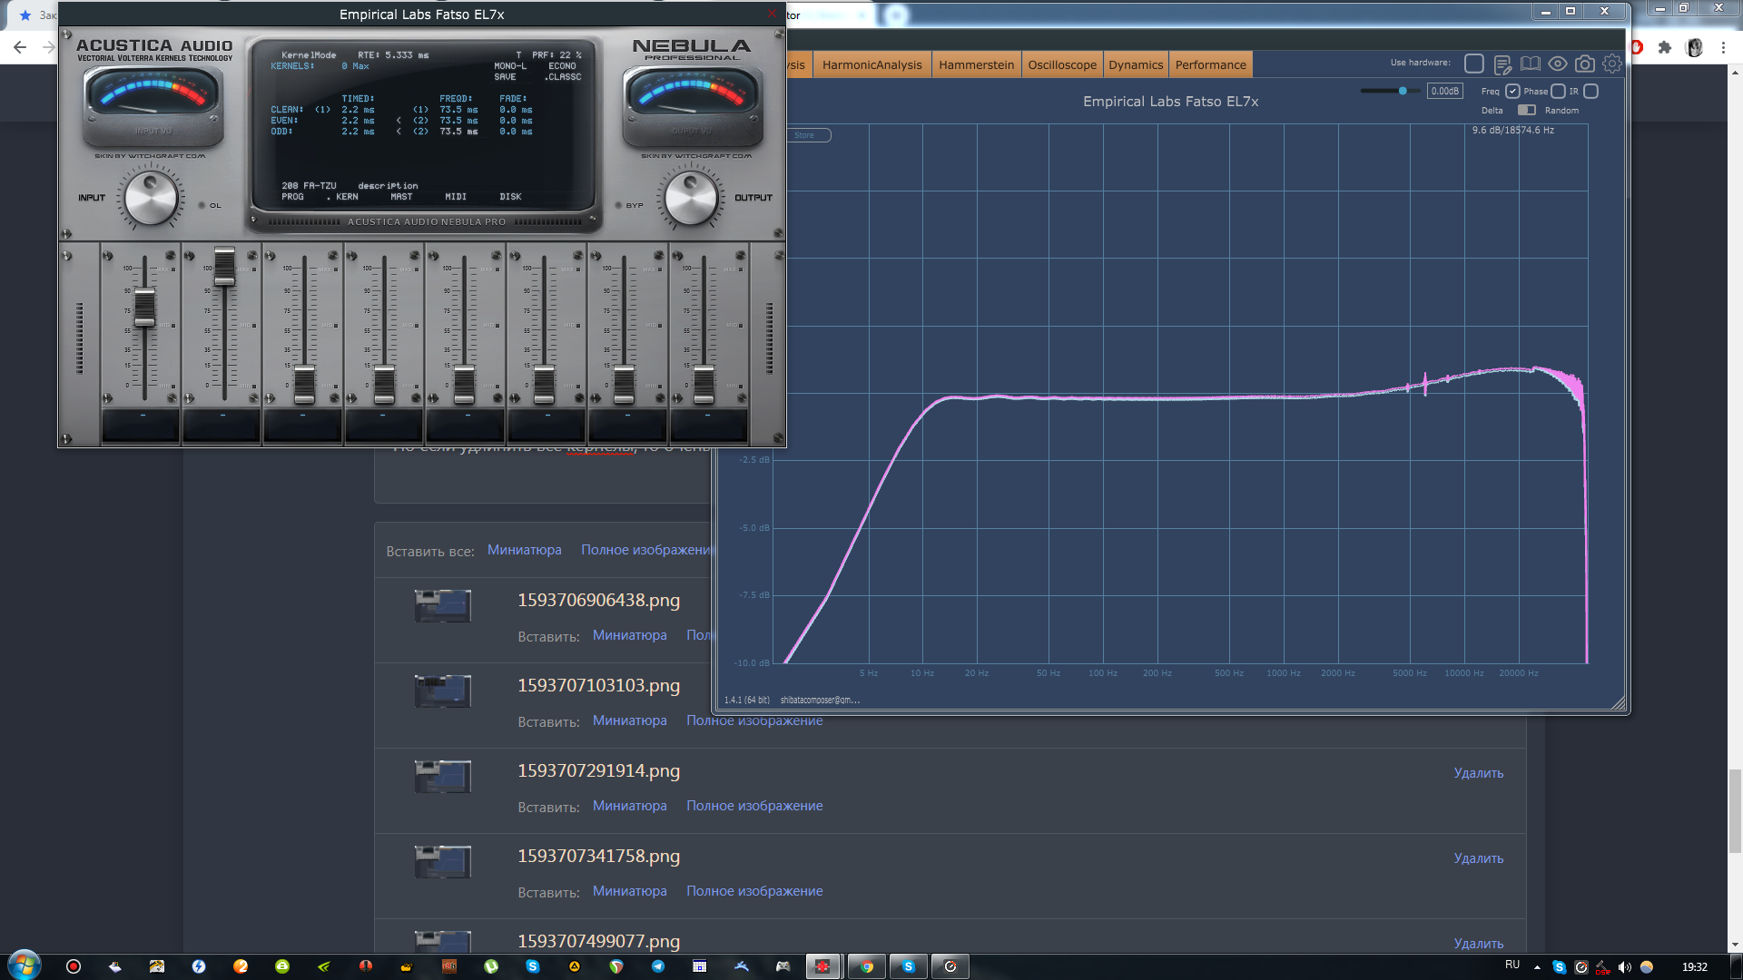
Task: Click the KERNELS 0 Max value
Action: click(355, 66)
